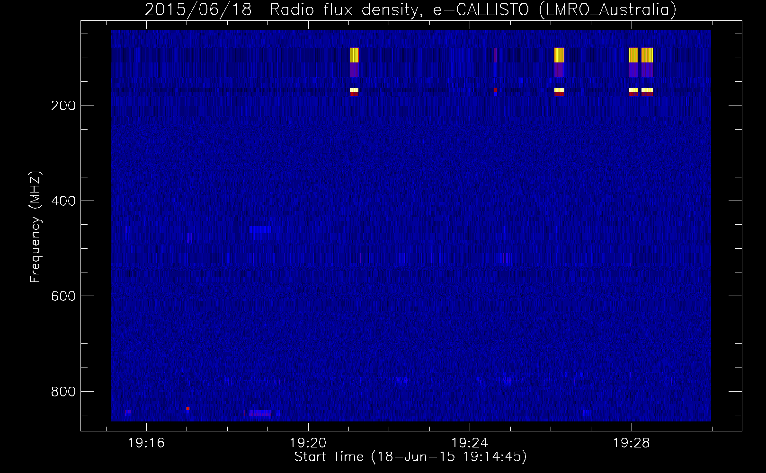This screenshot has width=766, height=473.
Task: Click the 200 frequency tick label
Action: pos(63,105)
